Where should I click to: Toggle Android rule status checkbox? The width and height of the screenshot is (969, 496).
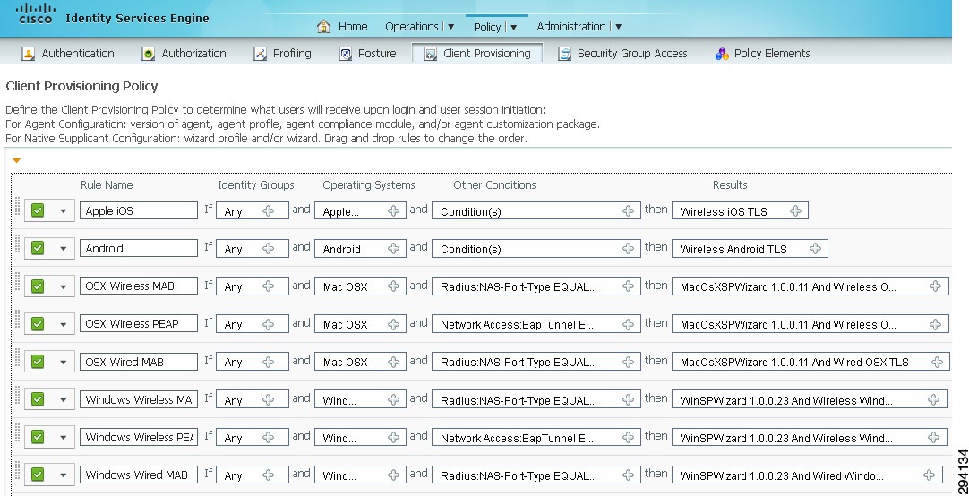click(x=38, y=248)
